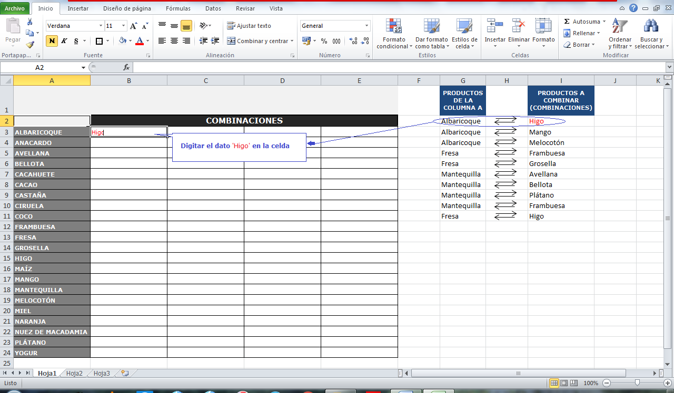The height and width of the screenshot is (393, 674).
Task: Click the increase indent icon
Action: pos(215,41)
